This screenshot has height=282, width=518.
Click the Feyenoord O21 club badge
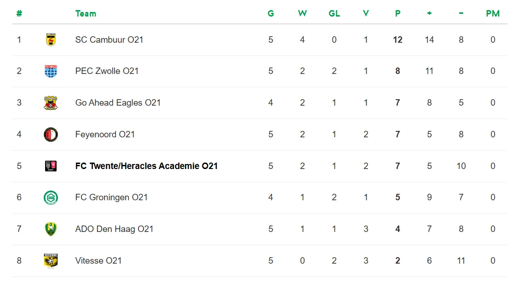tap(51, 135)
